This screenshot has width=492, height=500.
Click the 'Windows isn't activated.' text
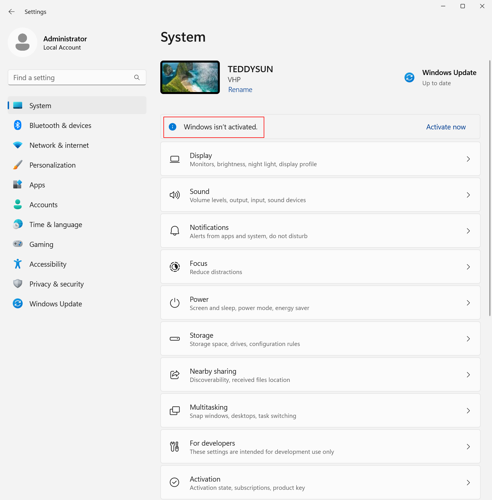click(x=221, y=127)
